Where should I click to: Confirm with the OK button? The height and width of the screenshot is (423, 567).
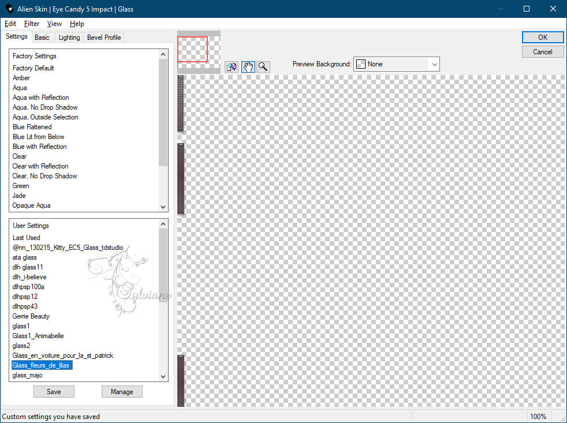pos(542,38)
